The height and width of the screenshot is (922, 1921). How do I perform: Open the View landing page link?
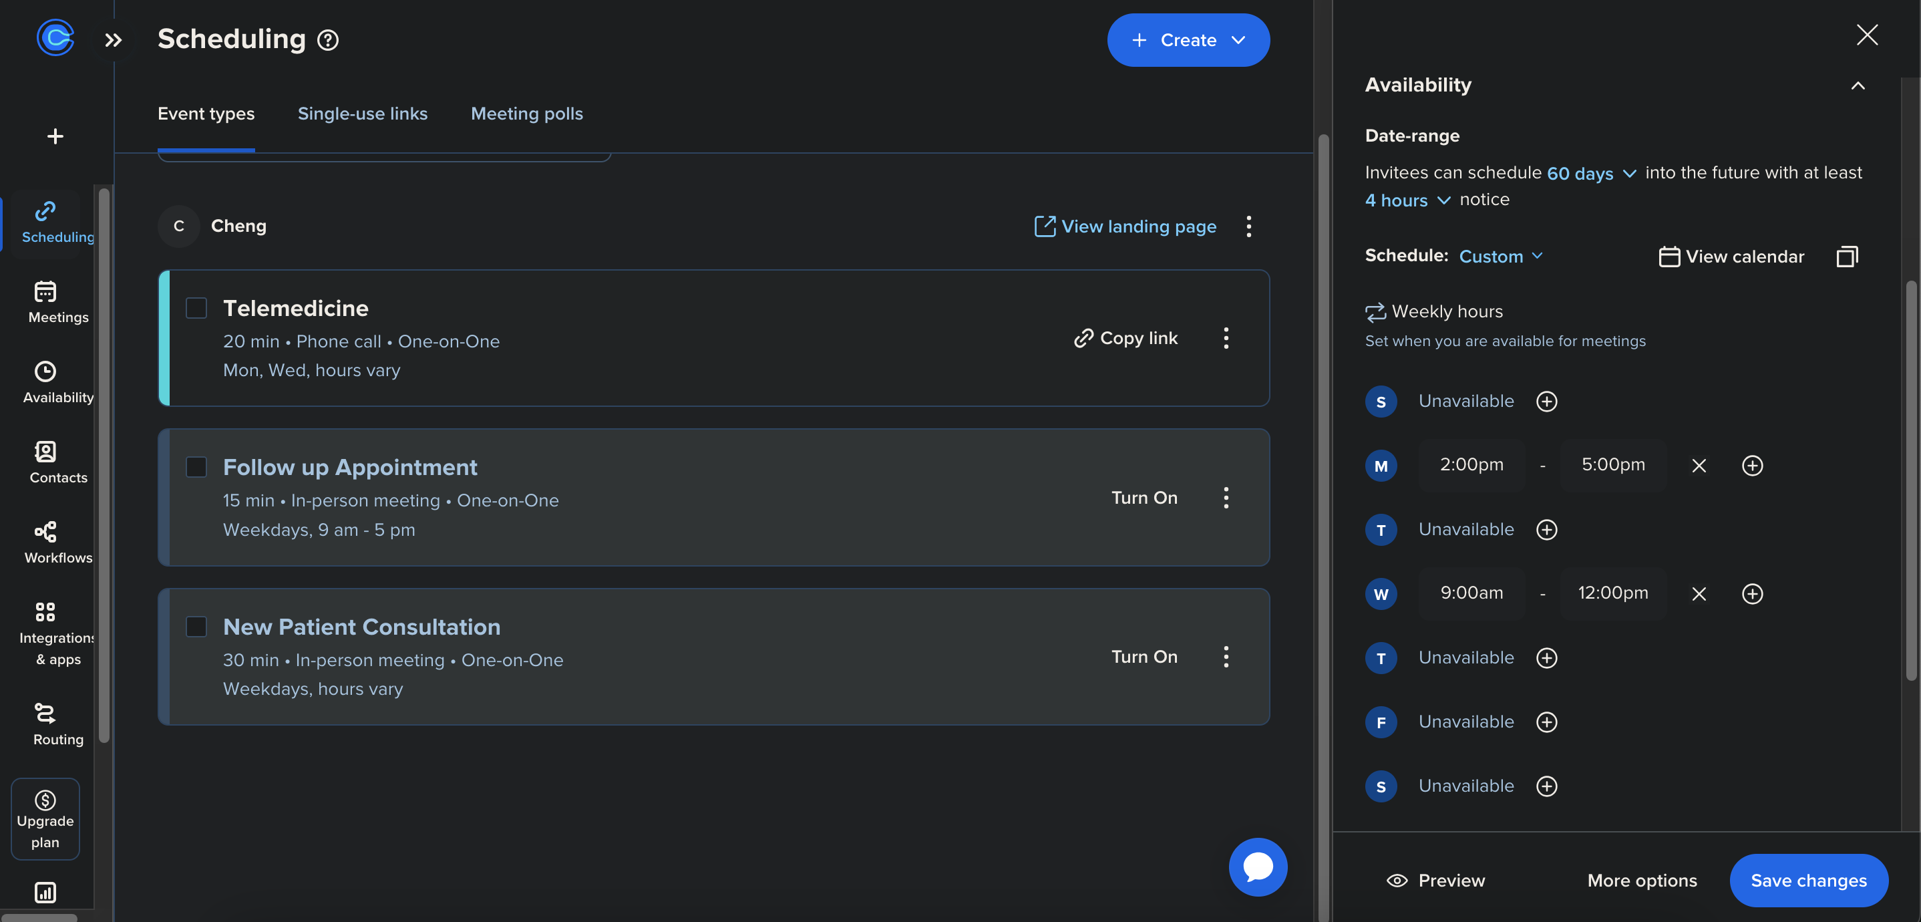[x=1125, y=226]
